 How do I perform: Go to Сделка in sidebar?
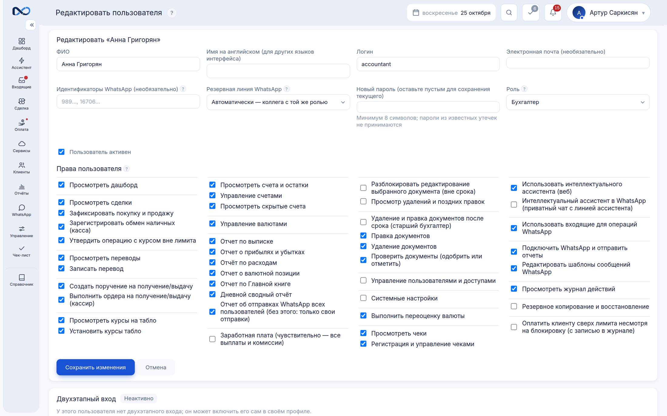point(22,104)
